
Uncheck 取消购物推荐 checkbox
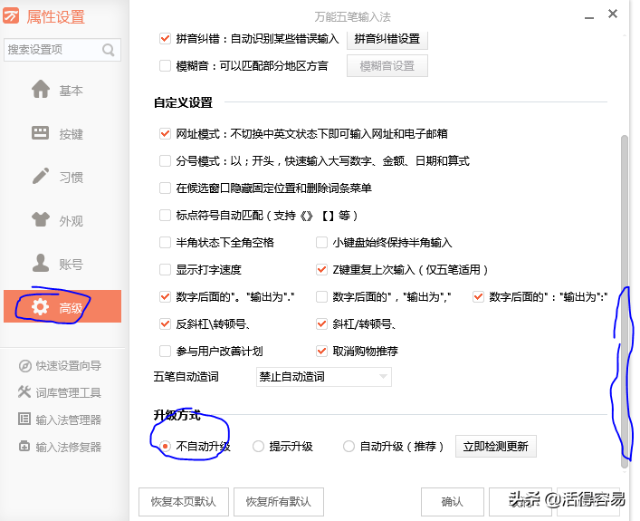321,351
